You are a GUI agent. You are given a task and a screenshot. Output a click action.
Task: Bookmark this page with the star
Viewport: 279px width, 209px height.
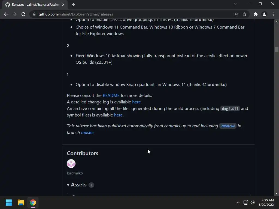click(245, 14)
